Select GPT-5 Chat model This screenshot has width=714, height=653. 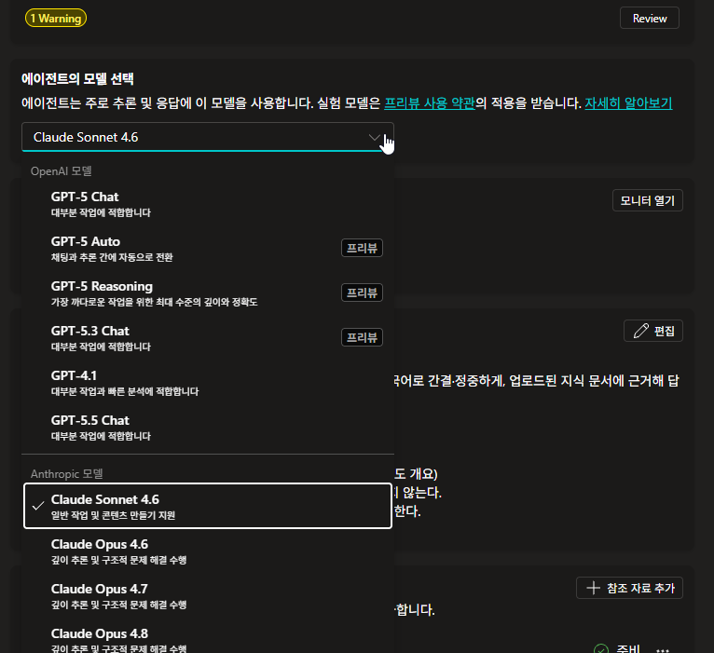coord(208,204)
